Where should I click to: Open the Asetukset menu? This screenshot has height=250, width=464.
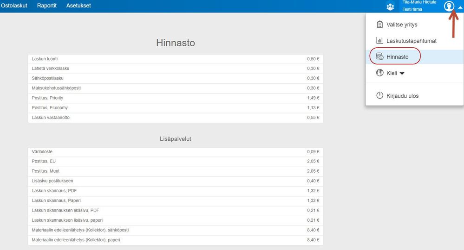point(78,6)
